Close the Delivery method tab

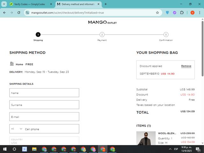pos(98,4)
